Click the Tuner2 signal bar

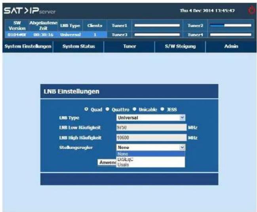point(230,25)
